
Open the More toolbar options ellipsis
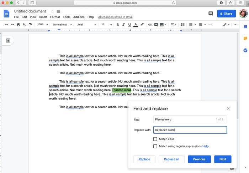(x=210, y=25)
